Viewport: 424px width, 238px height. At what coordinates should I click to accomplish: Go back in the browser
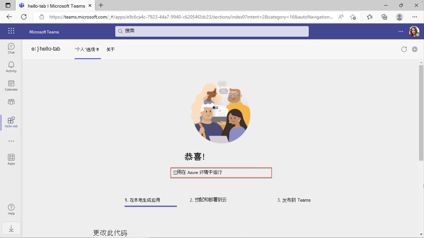click(x=9, y=17)
